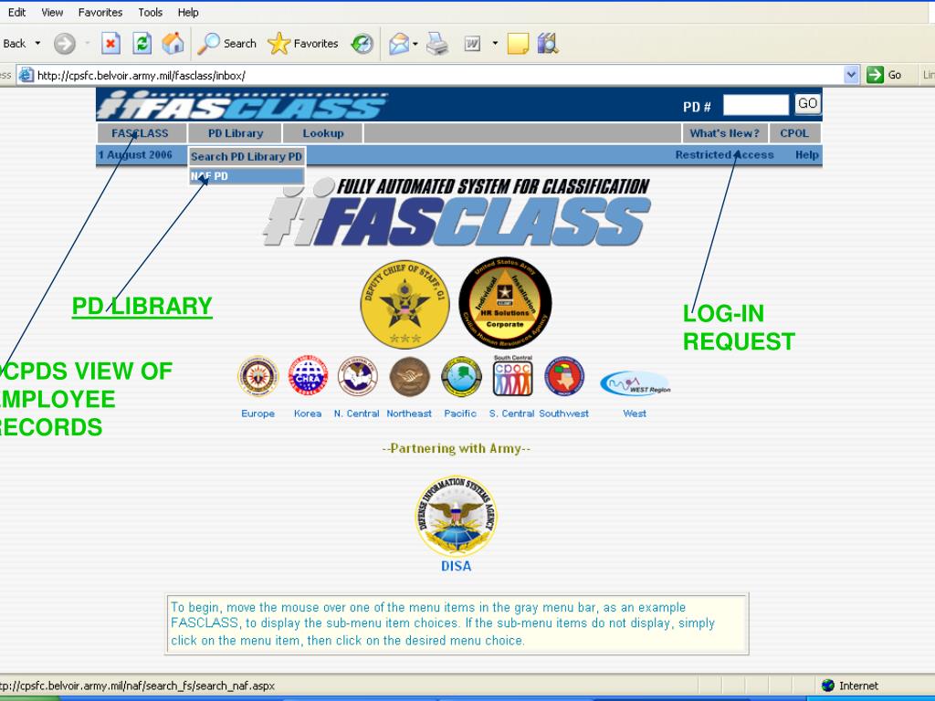
Task: Click the DISA text link
Action: [x=457, y=566]
